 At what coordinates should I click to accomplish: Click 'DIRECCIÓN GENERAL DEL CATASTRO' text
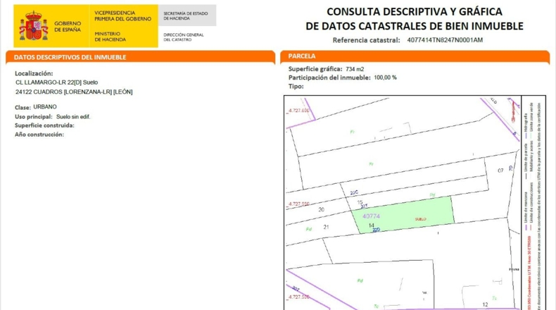pos(183,37)
